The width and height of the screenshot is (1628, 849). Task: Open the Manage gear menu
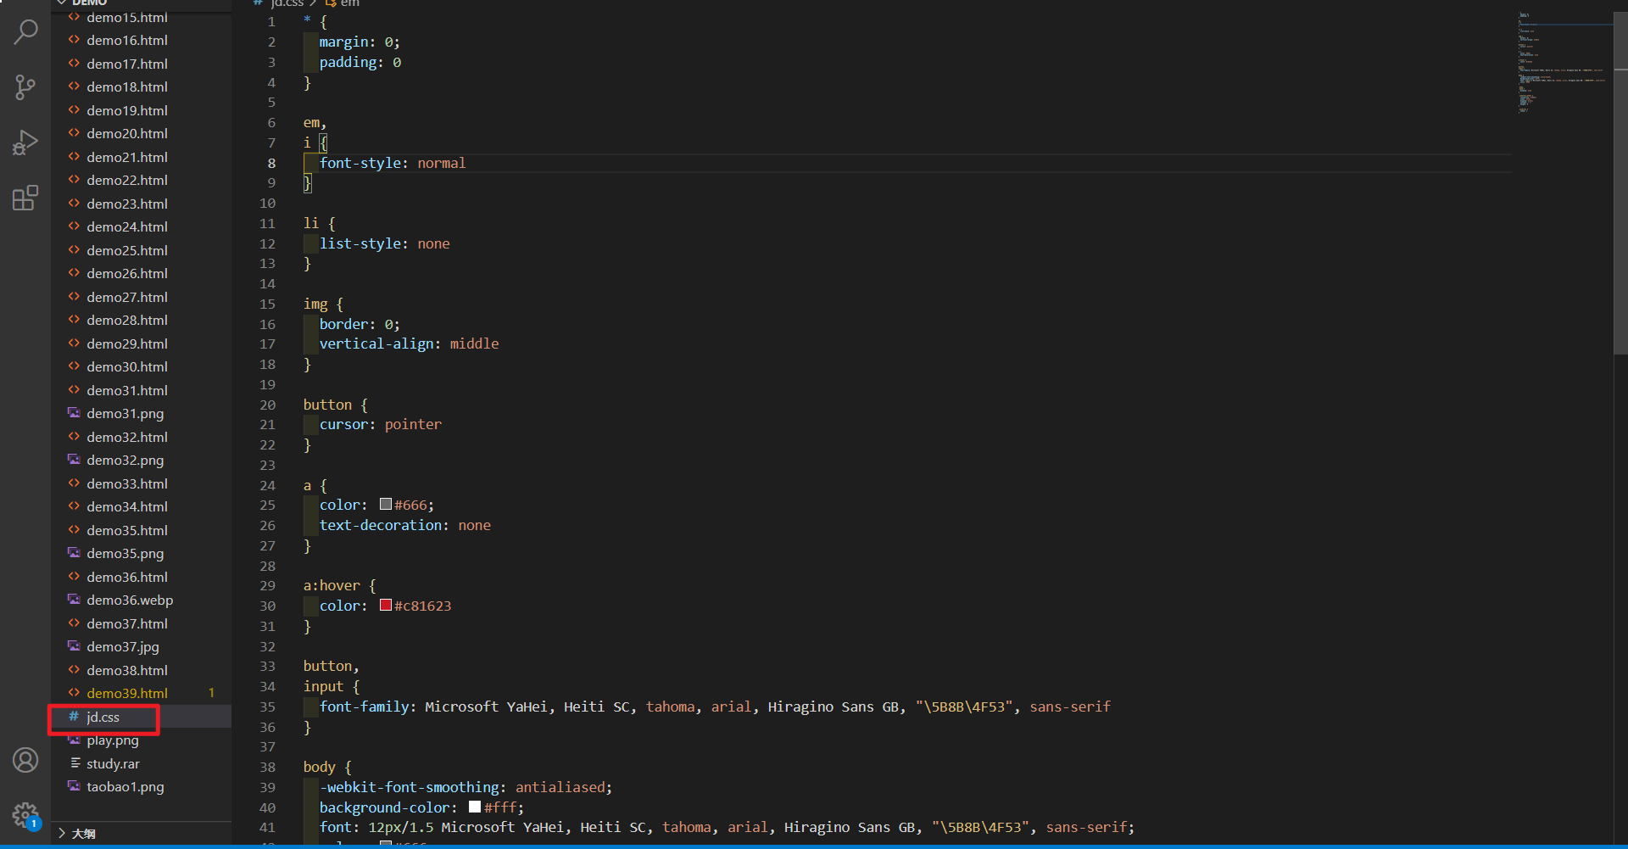tap(25, 816)
